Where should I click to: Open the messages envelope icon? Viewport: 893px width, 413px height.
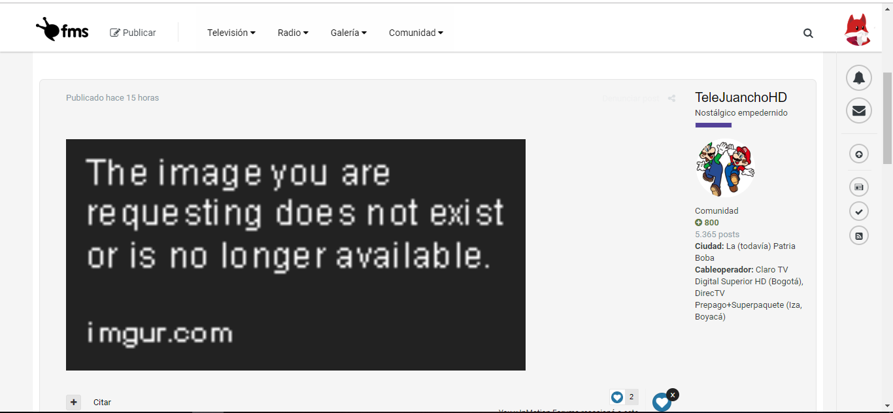click(858, 110)
